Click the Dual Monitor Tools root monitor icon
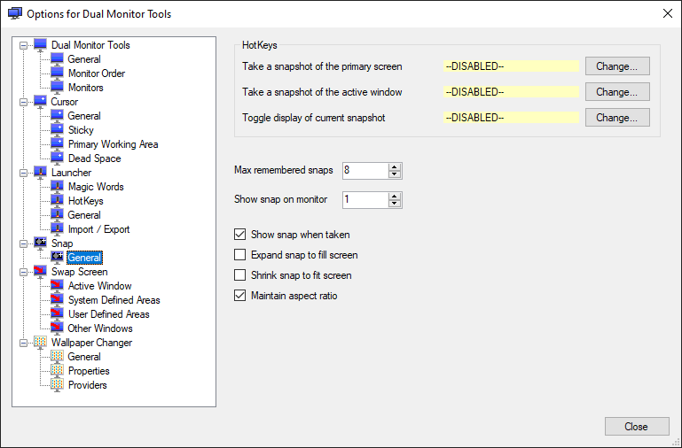 [x=40, y=45]
